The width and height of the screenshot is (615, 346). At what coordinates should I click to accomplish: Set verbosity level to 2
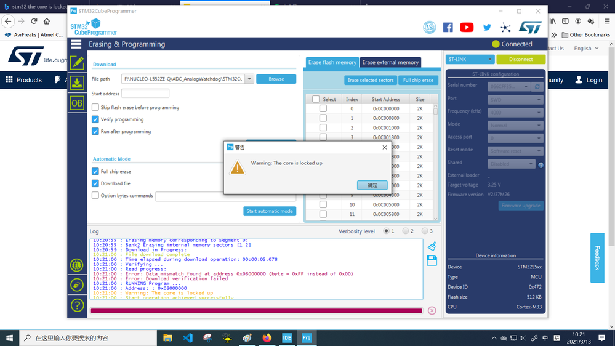(x=406, y=231)
